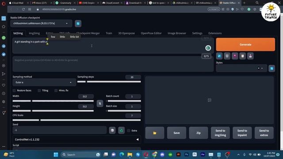Click the Save button
Screen dimensions: 283x159
[x=176, y=133]
